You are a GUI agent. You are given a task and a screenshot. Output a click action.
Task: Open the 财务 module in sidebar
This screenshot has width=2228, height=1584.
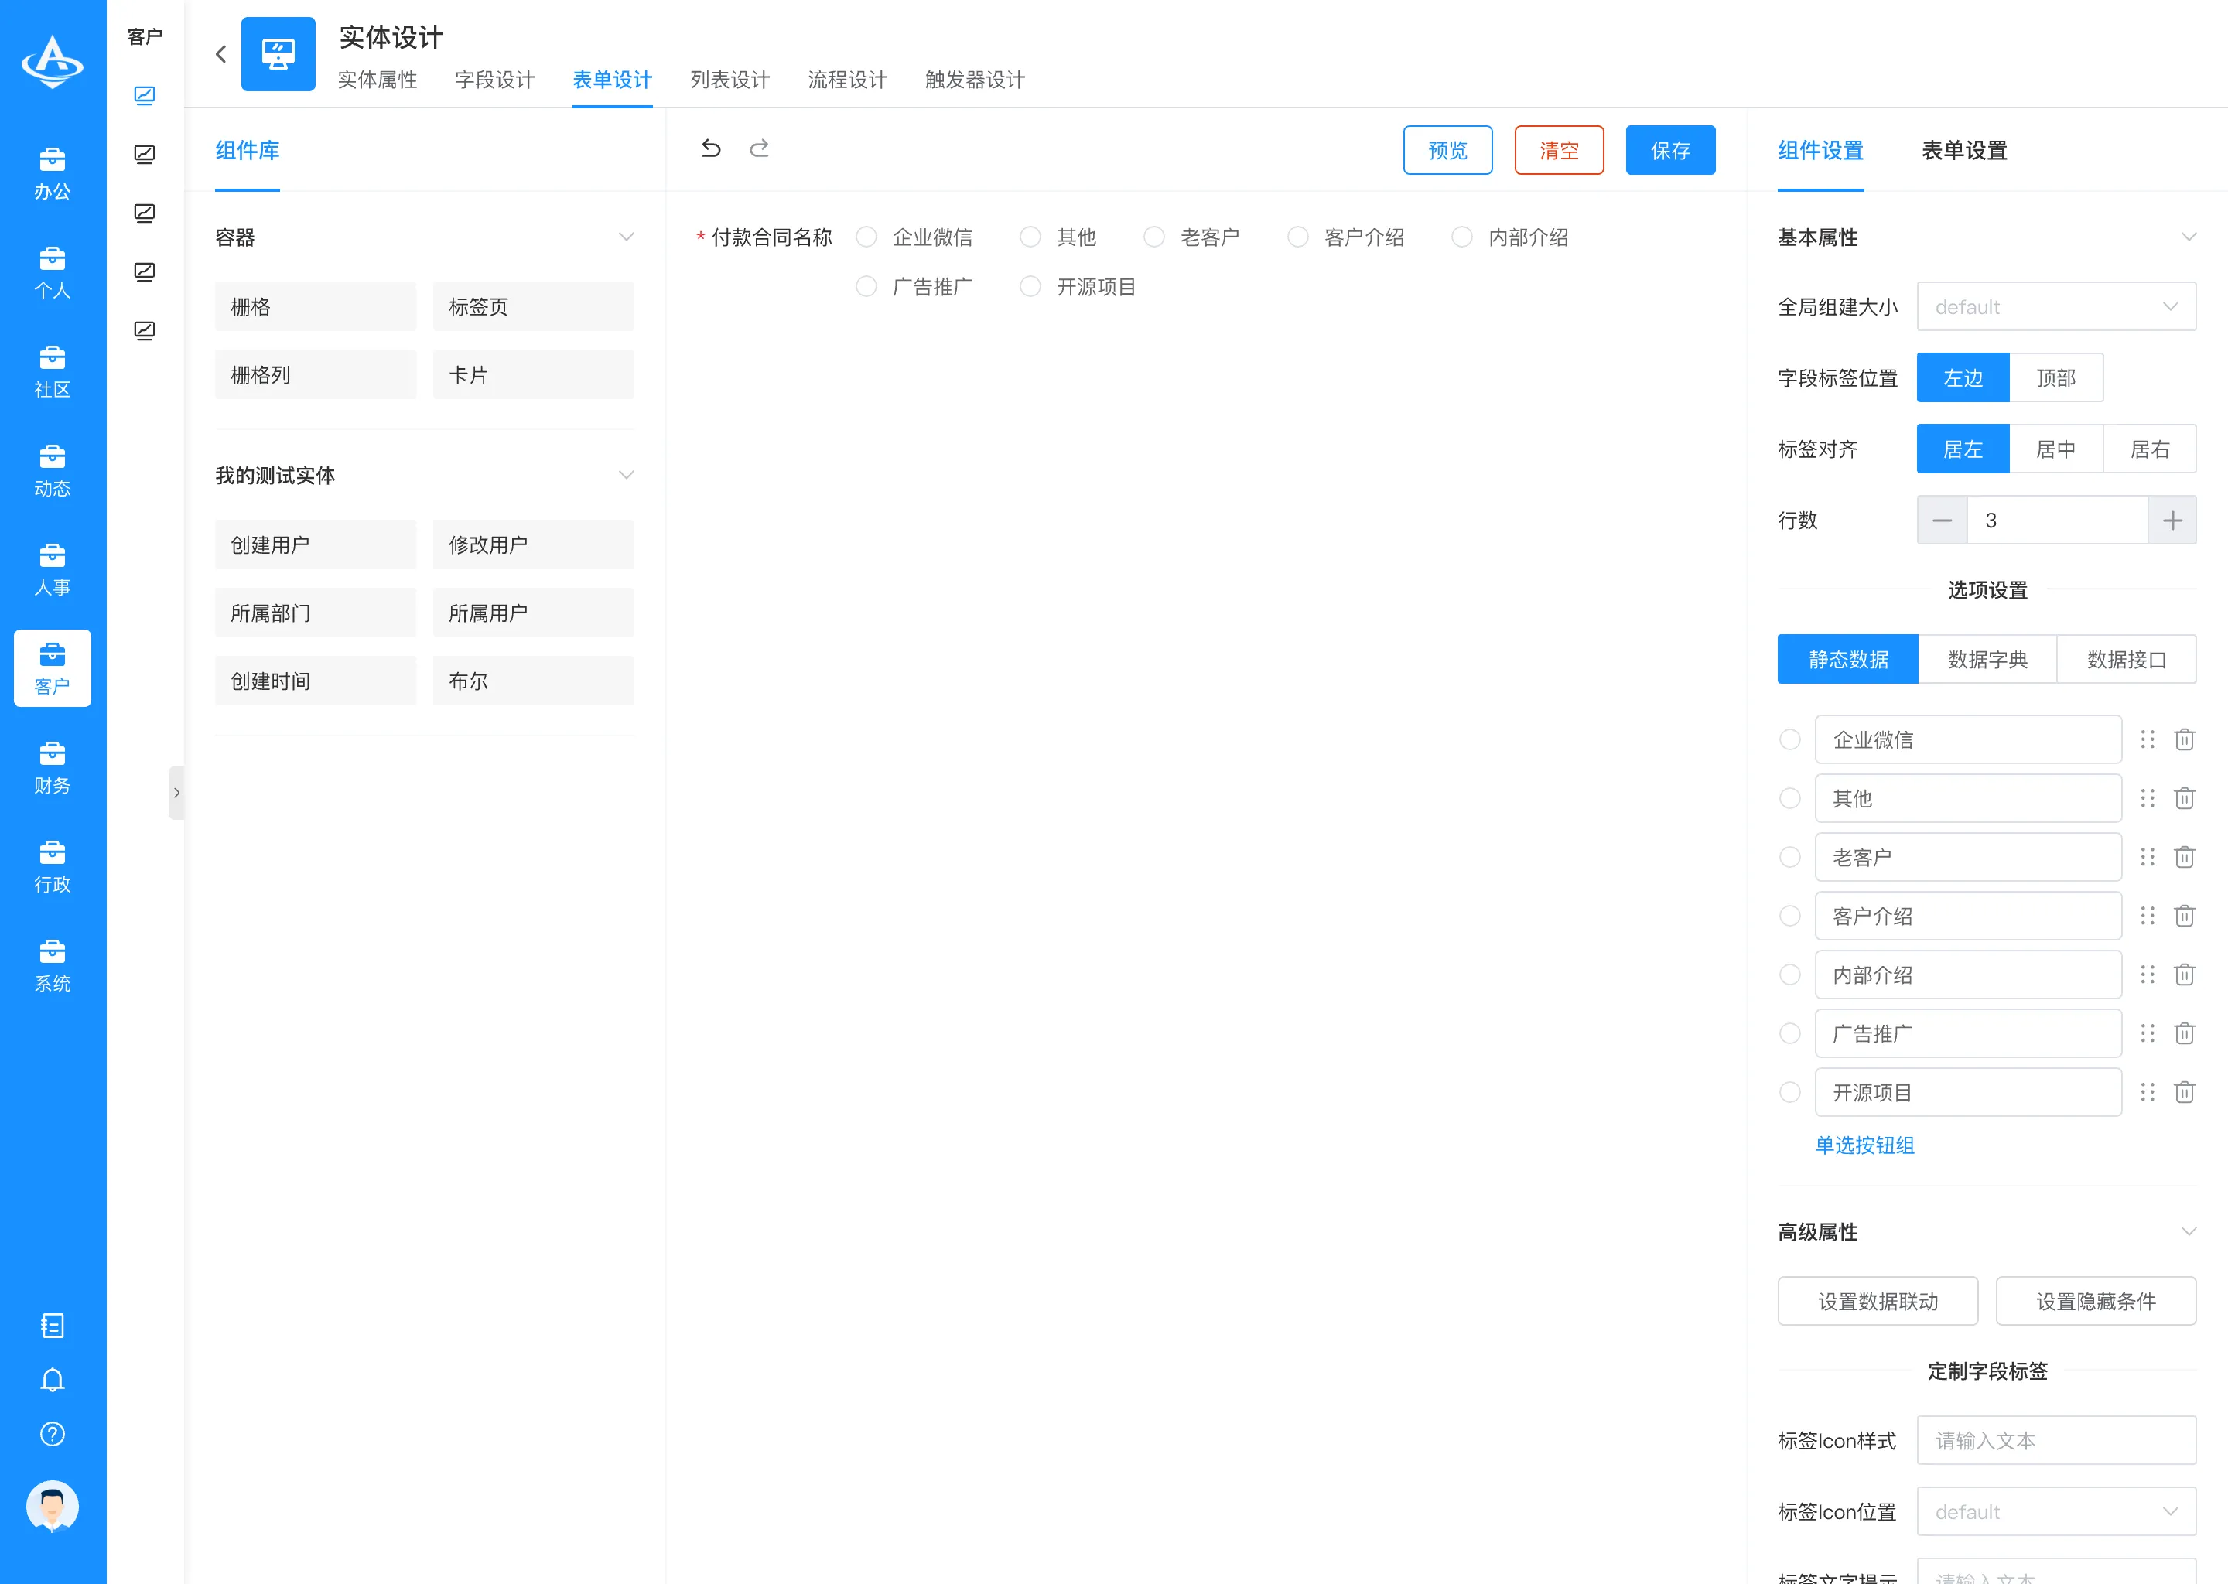53,767
